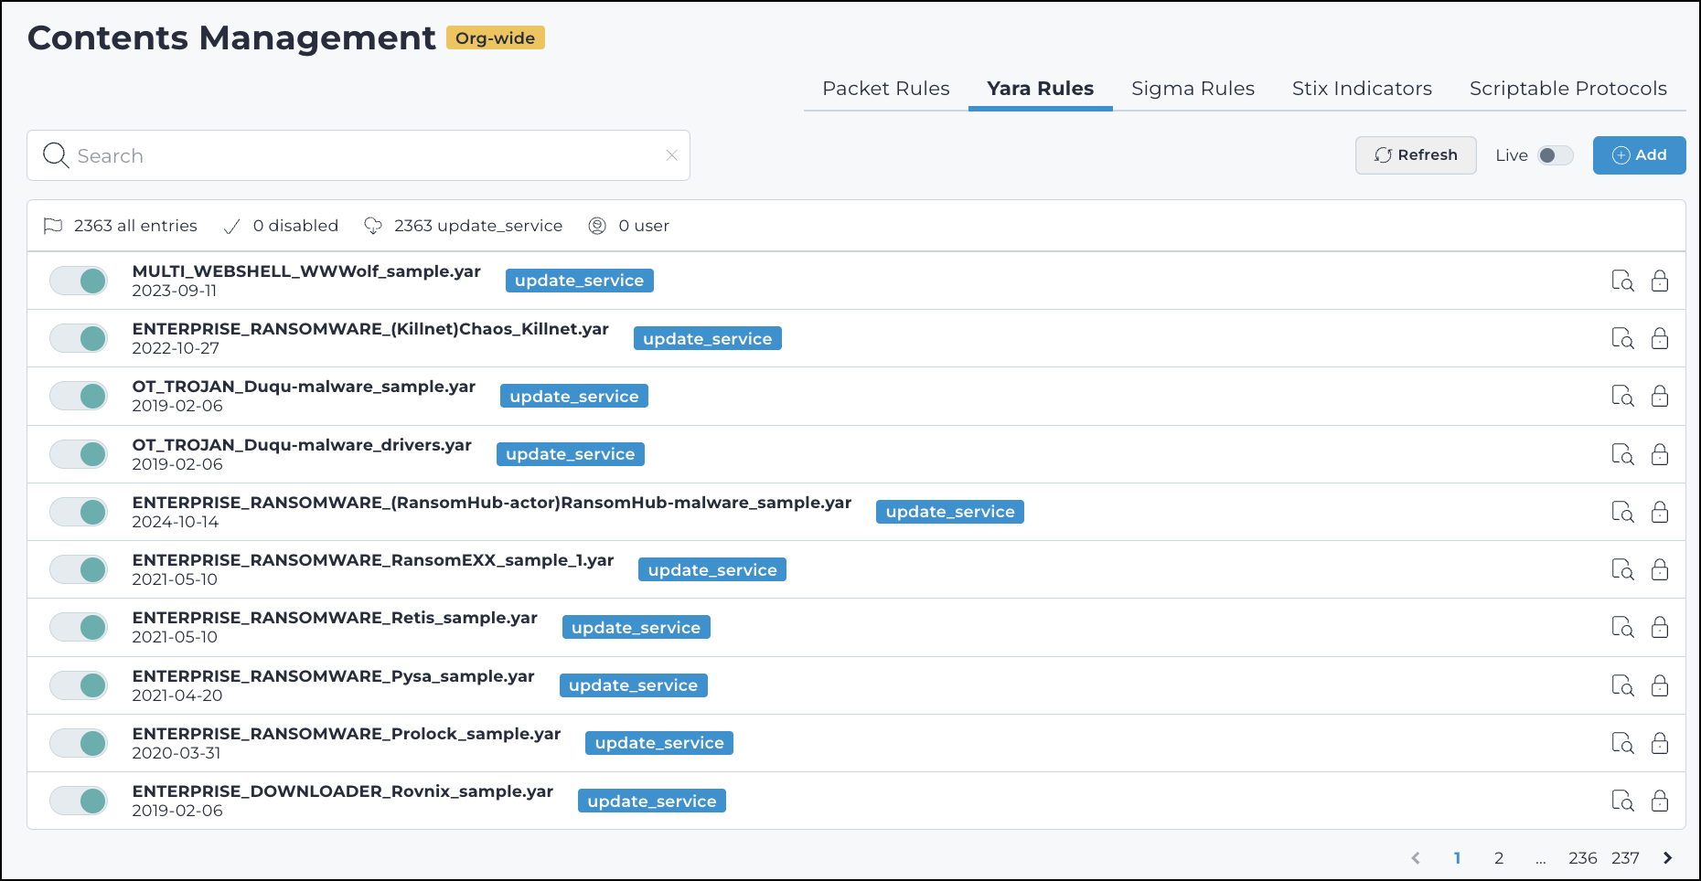This screenshot has width=1701, height=881.
Task: Toggle off the Killnet Chaos ransomware rule
Action: click(x=79, y=338)
